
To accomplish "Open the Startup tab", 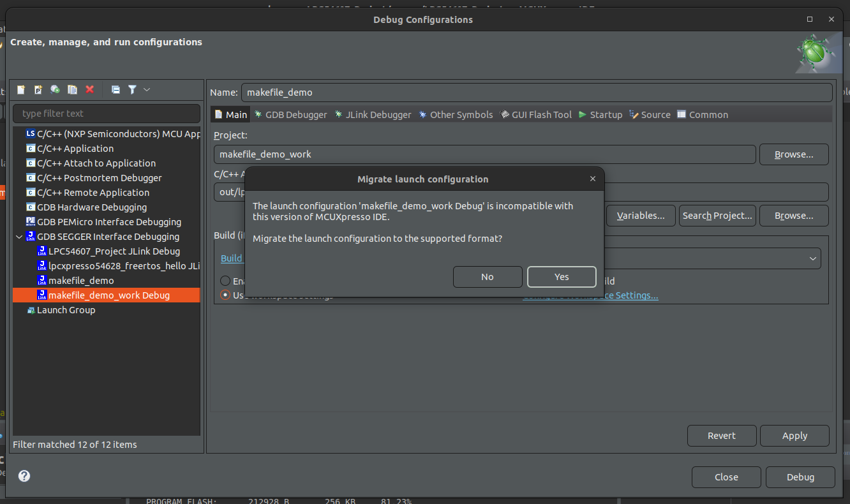I will coord(600,115).
